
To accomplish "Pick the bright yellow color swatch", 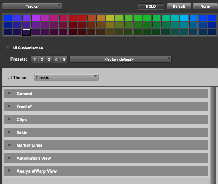I will pos(110,18).
